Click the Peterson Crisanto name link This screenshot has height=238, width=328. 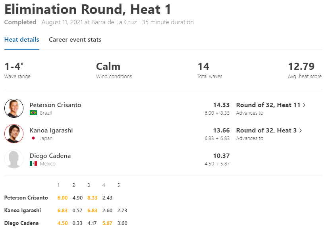click(x=55, y=105)
